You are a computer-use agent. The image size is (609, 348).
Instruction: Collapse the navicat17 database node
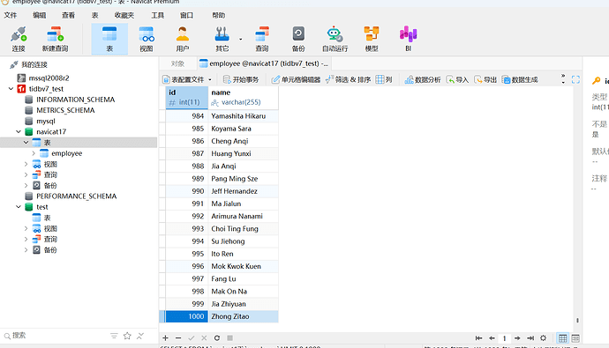click(19, 132)
